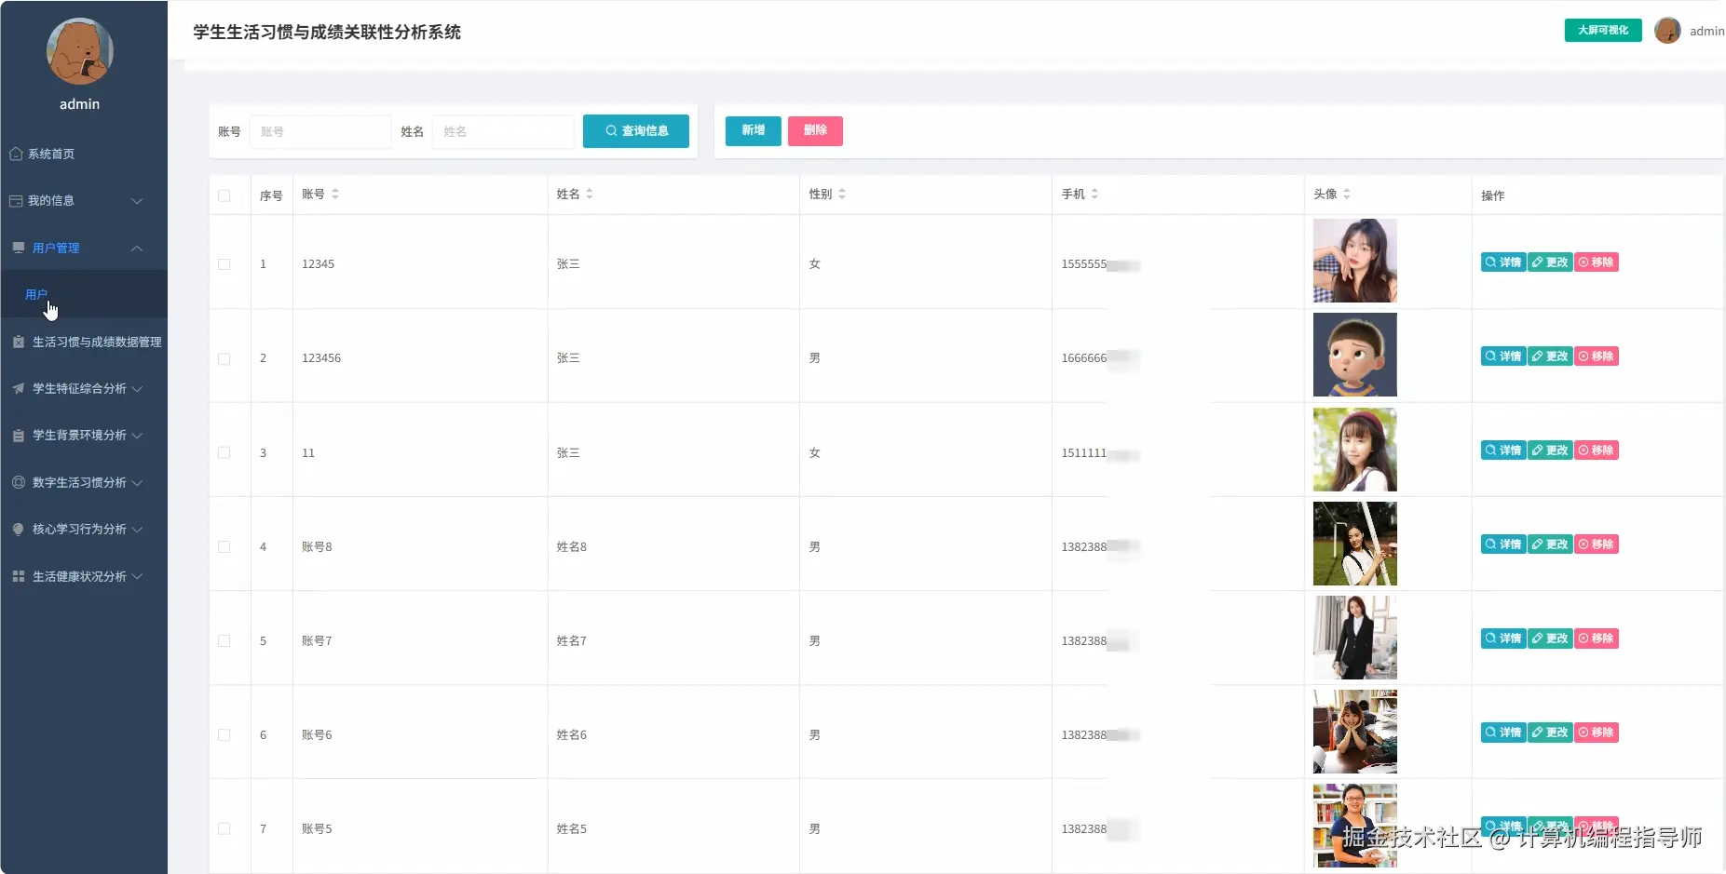Click 移除 for account 12345
This screenshot has height=874, width=1726.
[1597, 262]
